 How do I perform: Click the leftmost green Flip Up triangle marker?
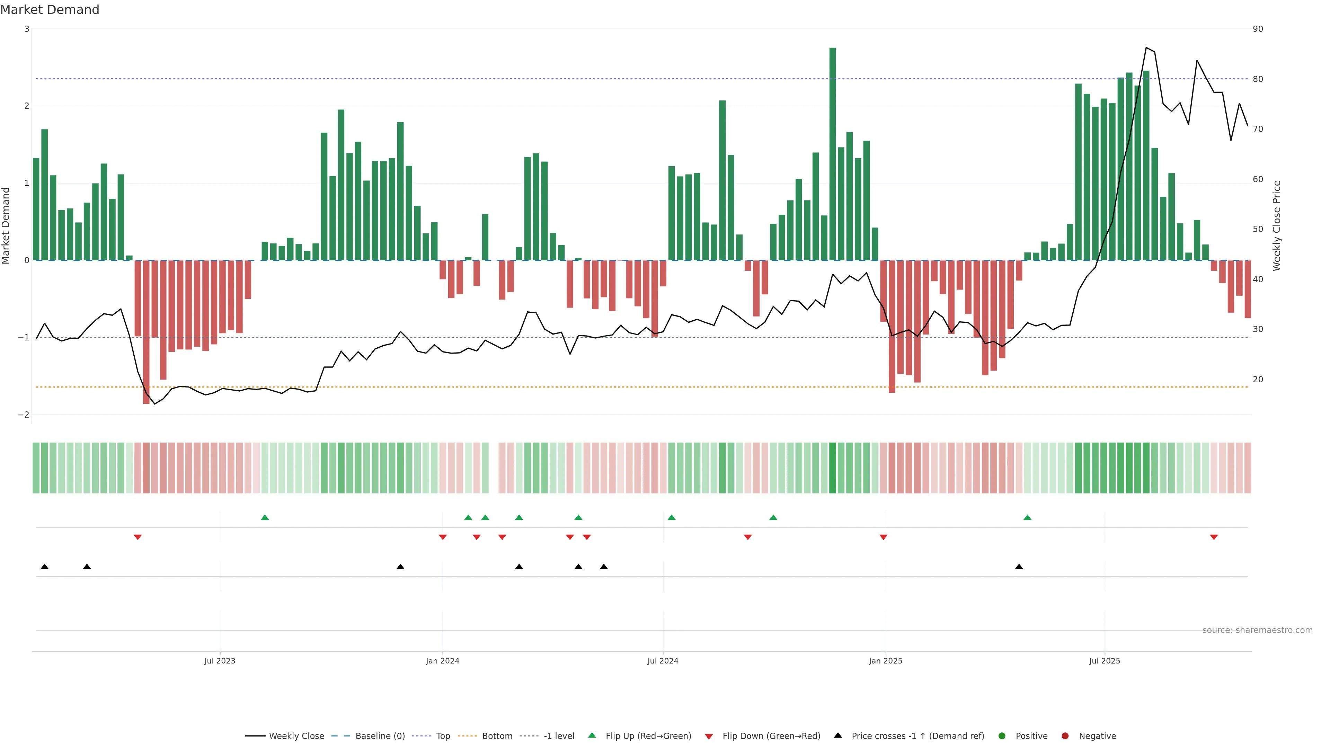(265, 518)
